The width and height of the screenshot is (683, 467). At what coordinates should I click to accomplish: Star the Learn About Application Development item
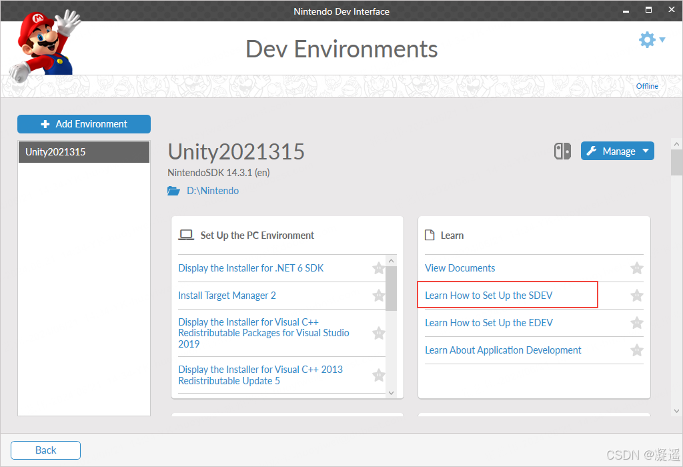636,350
